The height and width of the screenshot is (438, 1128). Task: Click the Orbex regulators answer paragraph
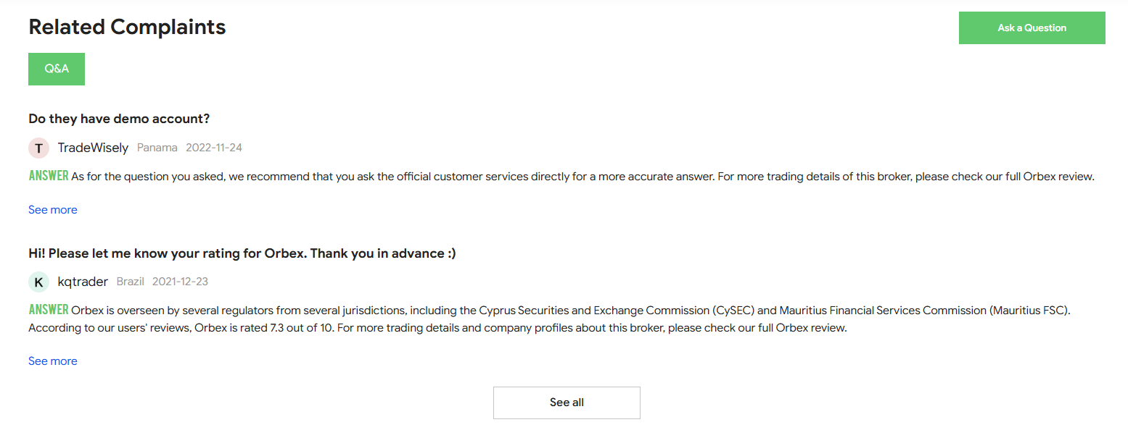pos(508,319)
